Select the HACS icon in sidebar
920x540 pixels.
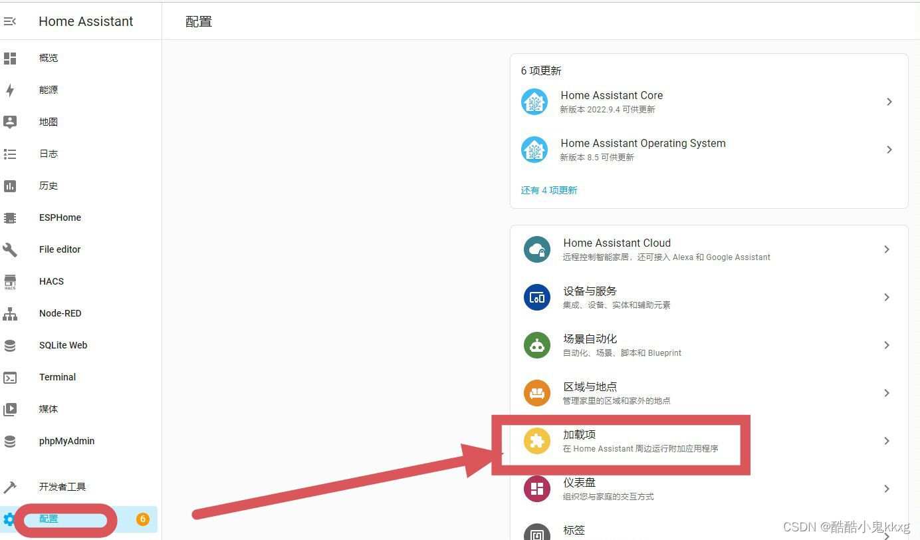(11, 281)
